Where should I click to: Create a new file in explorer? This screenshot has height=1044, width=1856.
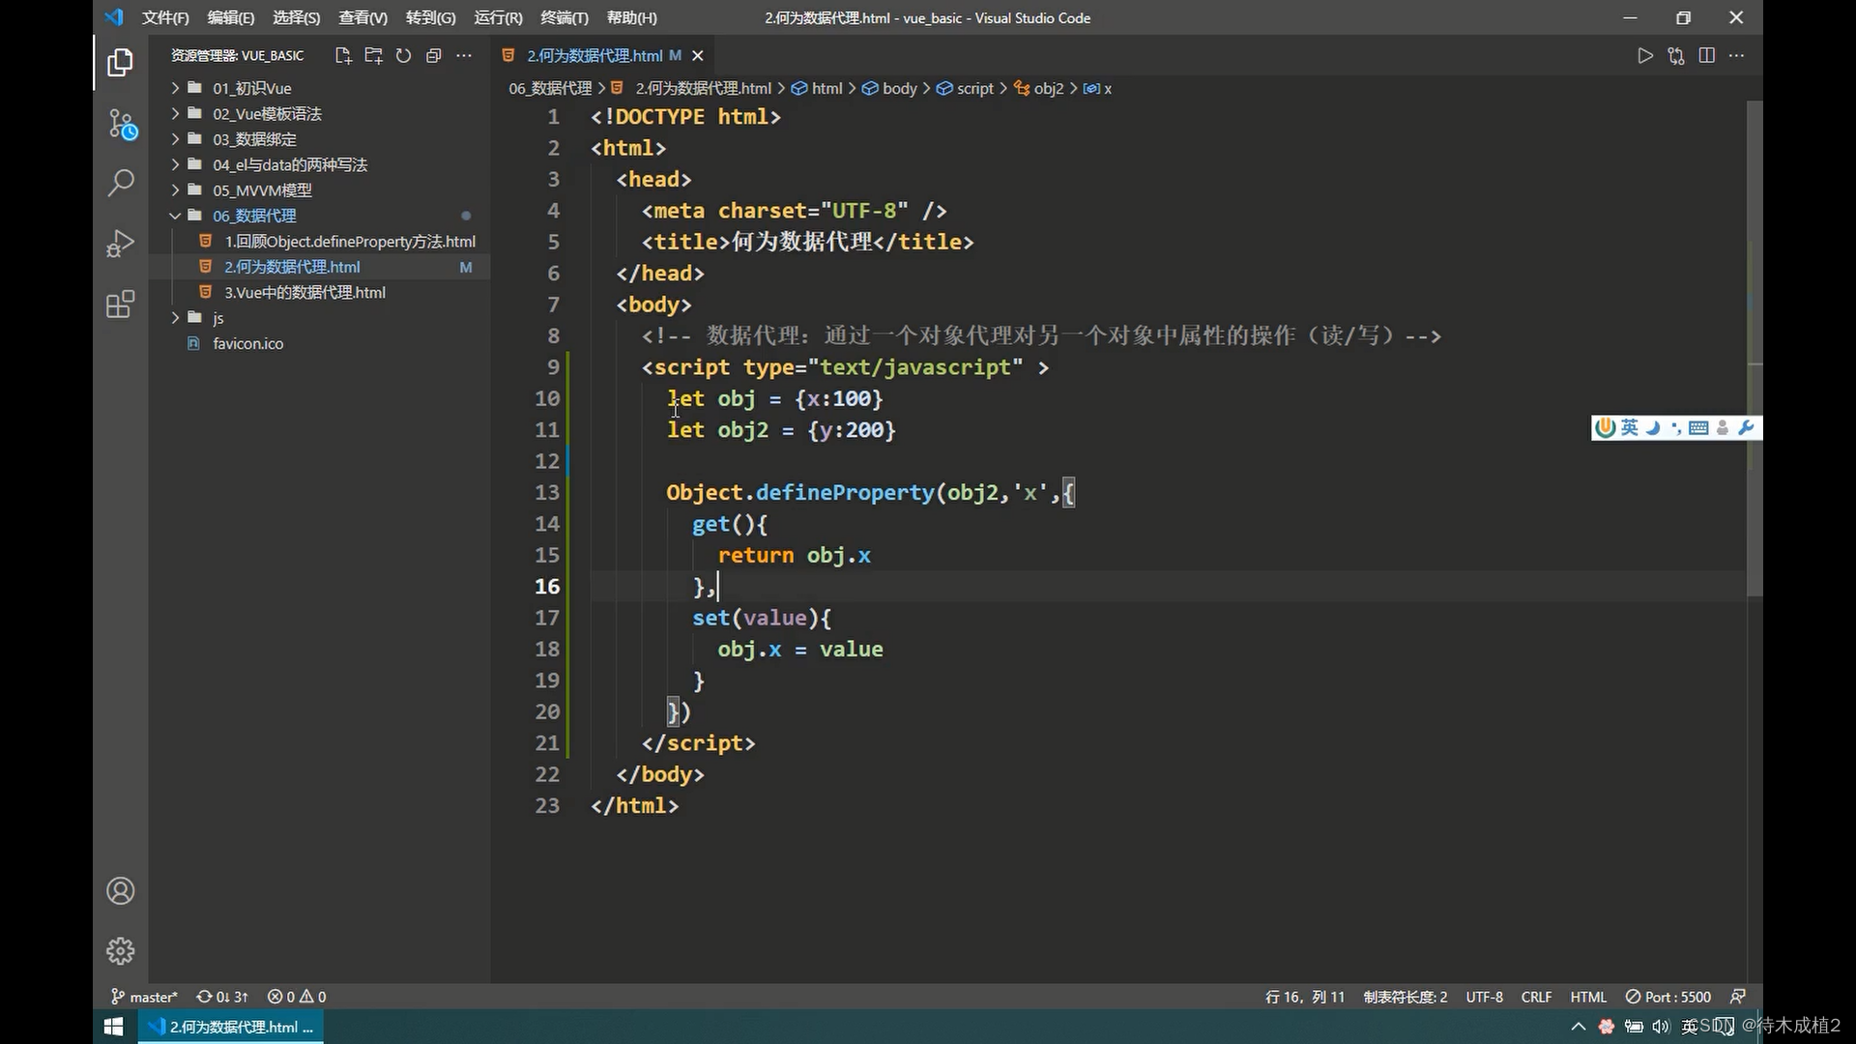[343, 55]
